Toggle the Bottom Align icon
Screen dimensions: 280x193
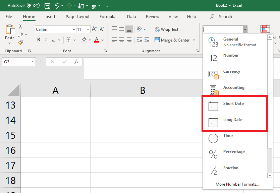[x=129, y=29]
